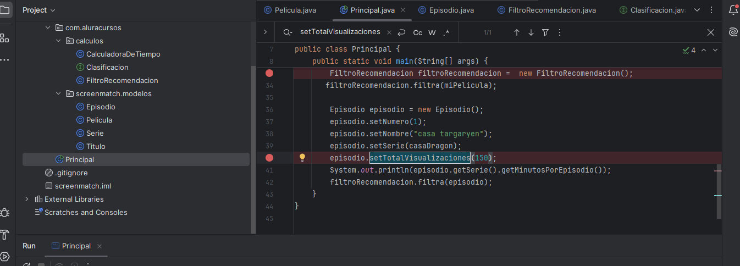Screen dimensions: 740x266
Task: Select Principal class in project tree
Action: pyautogui.click(x=80, y=159)
